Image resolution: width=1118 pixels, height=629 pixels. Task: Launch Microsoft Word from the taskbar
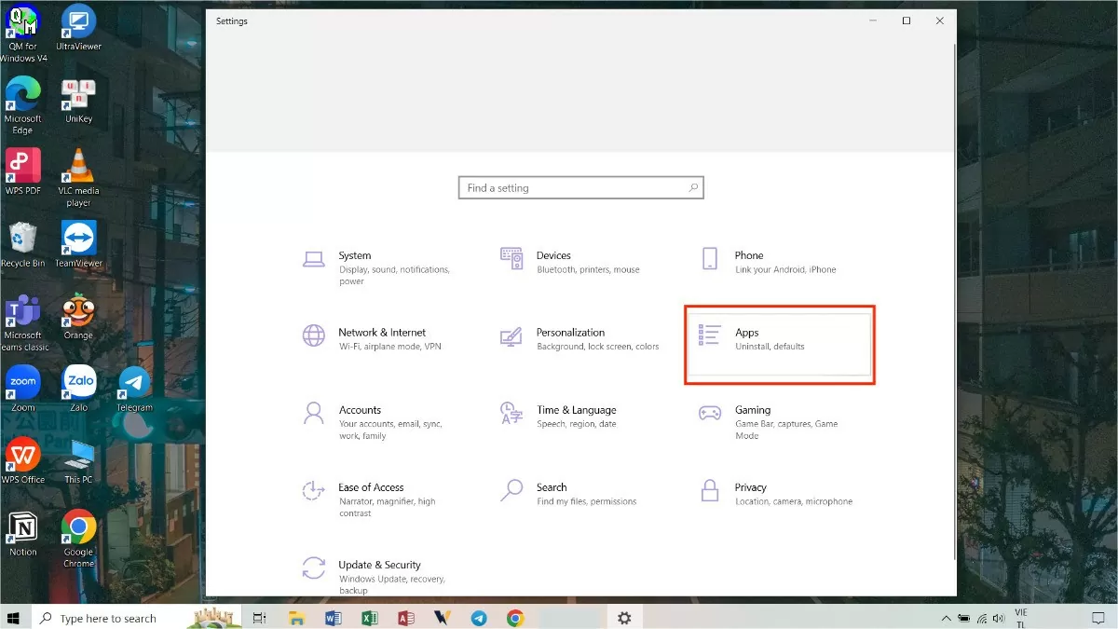pyautogui.click(x=333, y=617)
